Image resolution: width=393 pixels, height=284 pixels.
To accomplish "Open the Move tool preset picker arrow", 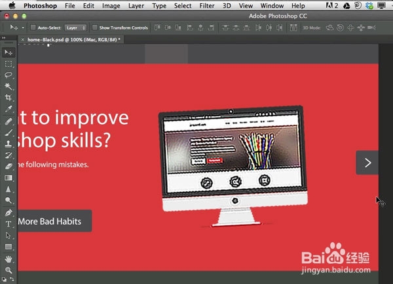I will pos(23,27).
